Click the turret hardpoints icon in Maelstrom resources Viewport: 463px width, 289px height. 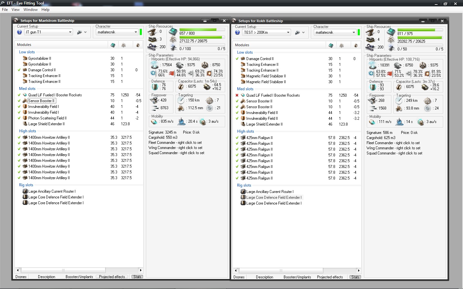(x=152, y=32)
